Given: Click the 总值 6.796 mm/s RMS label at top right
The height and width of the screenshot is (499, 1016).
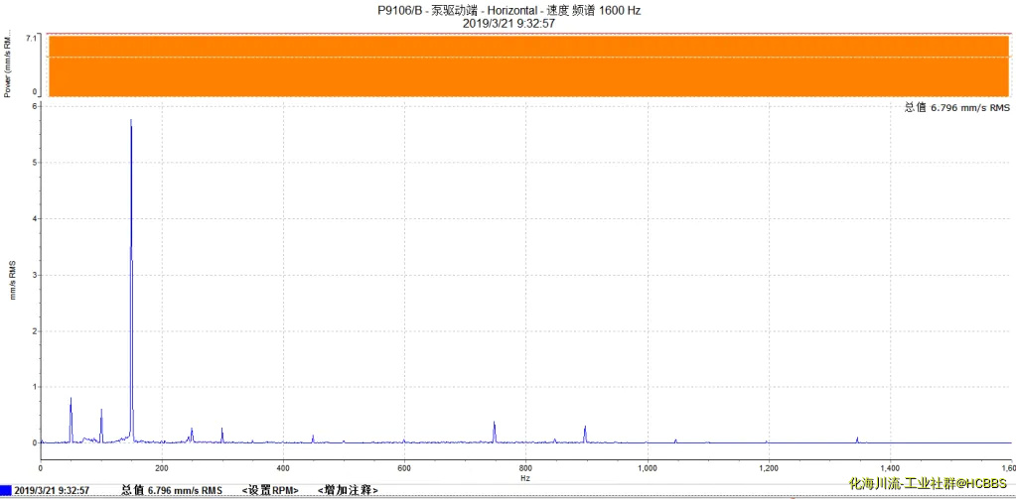Looking at the screenshot, I should (x=957, y=108).
